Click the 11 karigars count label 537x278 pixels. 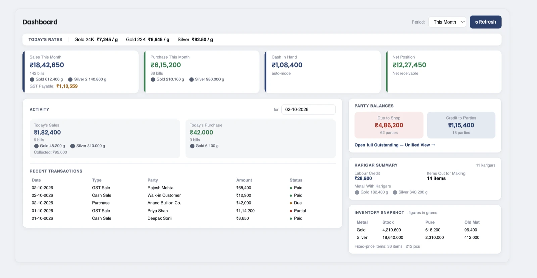pos(486,165)
